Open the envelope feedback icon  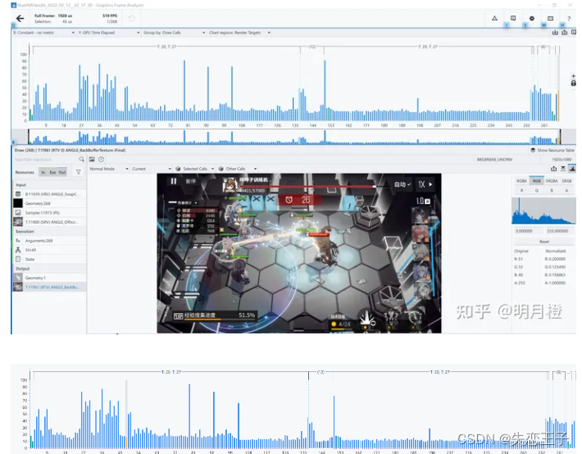pyautogui.click(x=551, y=18)
